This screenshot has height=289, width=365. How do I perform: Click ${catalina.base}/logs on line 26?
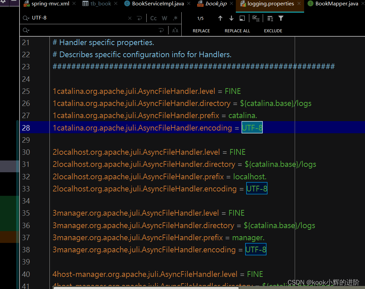pos(276,103)
